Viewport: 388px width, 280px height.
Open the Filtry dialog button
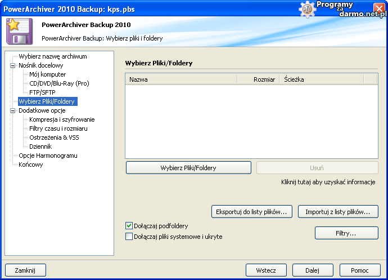tap(346, 232)
